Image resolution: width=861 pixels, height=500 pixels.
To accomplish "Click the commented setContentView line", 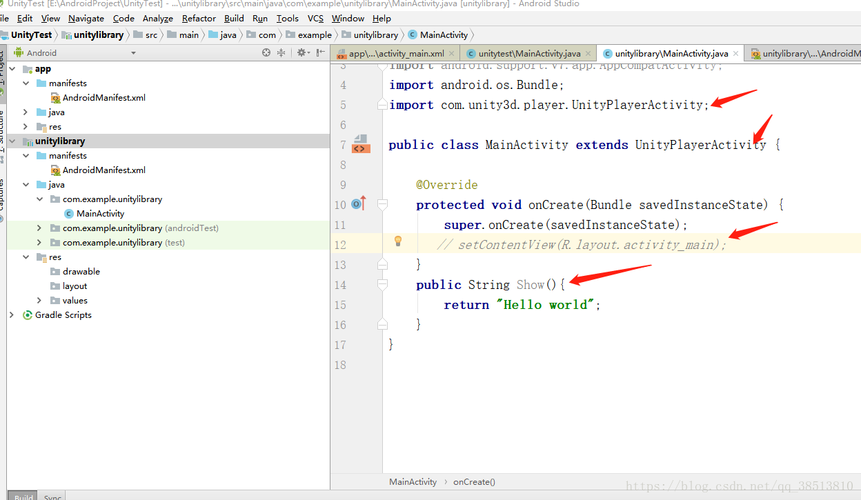I will [582, 244].
